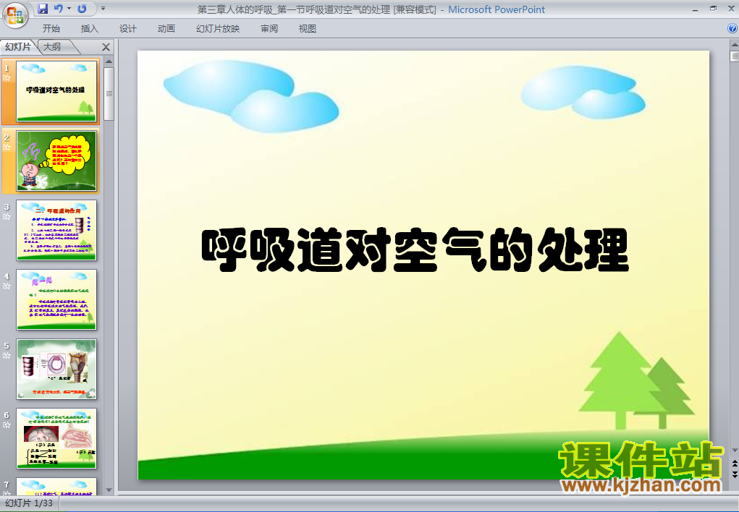The image size is (739, 512).
Task: Click the slide title 呼吸道对空气的处理
Action: point(415,251)
